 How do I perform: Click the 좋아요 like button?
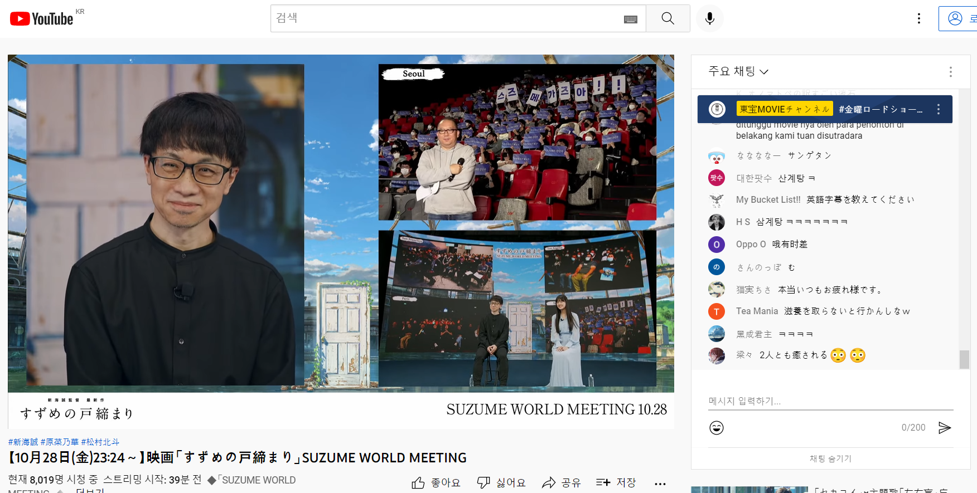pyautogui.click(x=436, y=482)
